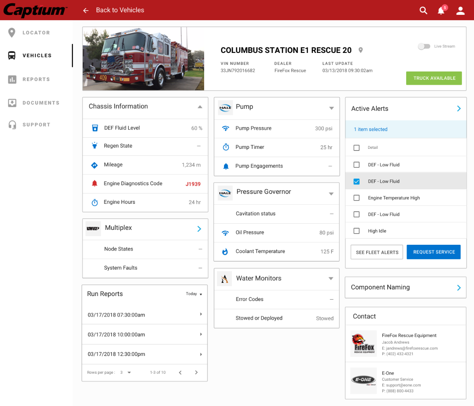
Task: Click the J1939 diagnostics code
Action: (x=193, y=184)
